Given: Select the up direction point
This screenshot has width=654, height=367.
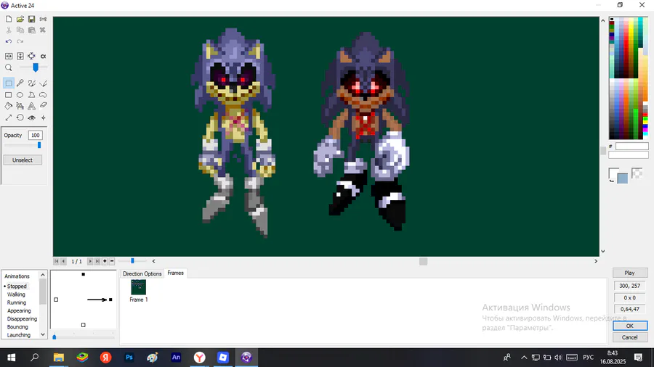Looking at the screenshot, I should coord(84,274).
